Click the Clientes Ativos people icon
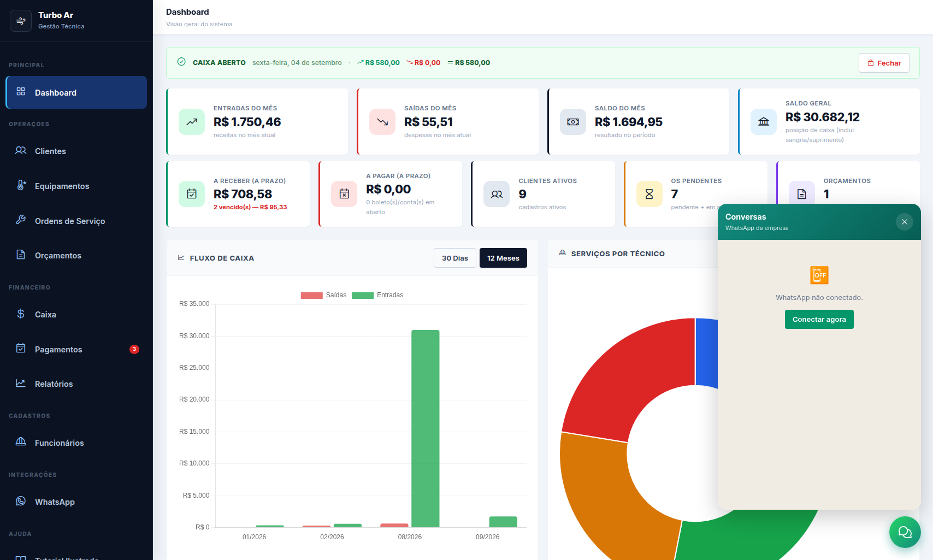 point(497,194)
